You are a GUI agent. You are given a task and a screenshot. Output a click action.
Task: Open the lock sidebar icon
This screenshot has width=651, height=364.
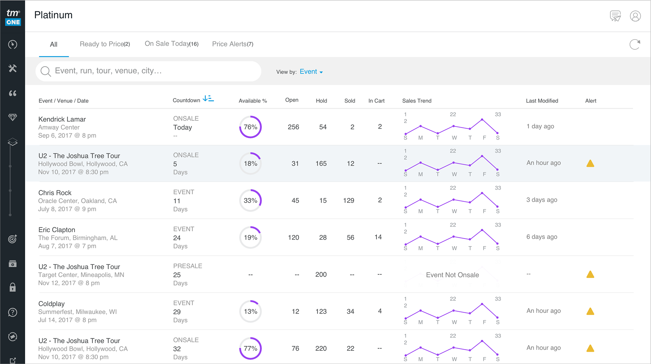(x=13, y=287)
